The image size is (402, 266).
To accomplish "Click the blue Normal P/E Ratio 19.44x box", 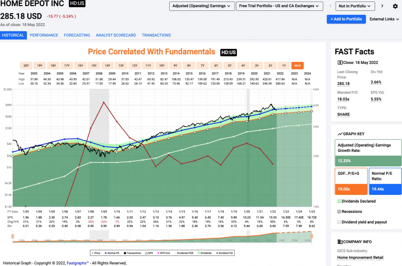I will pos(385,181).
